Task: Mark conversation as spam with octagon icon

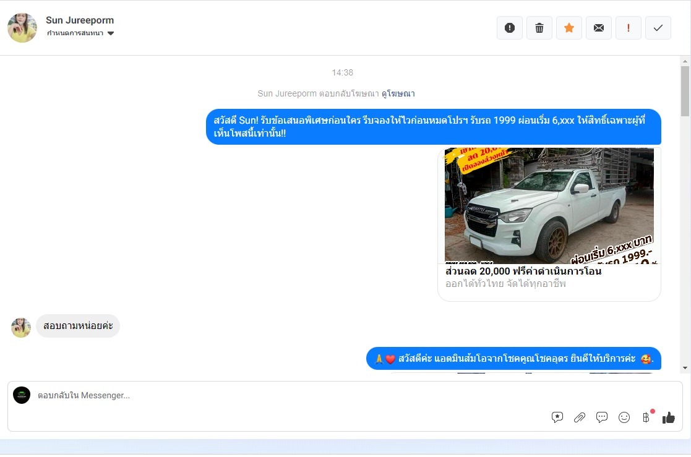Action: point(510,28)
